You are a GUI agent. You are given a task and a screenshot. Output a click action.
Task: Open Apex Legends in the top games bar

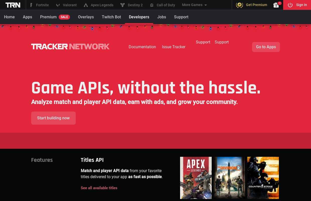(x=98, y=5)
